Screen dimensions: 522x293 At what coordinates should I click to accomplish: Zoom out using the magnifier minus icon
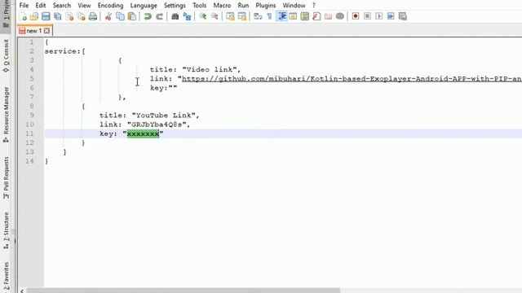[215, 16]
